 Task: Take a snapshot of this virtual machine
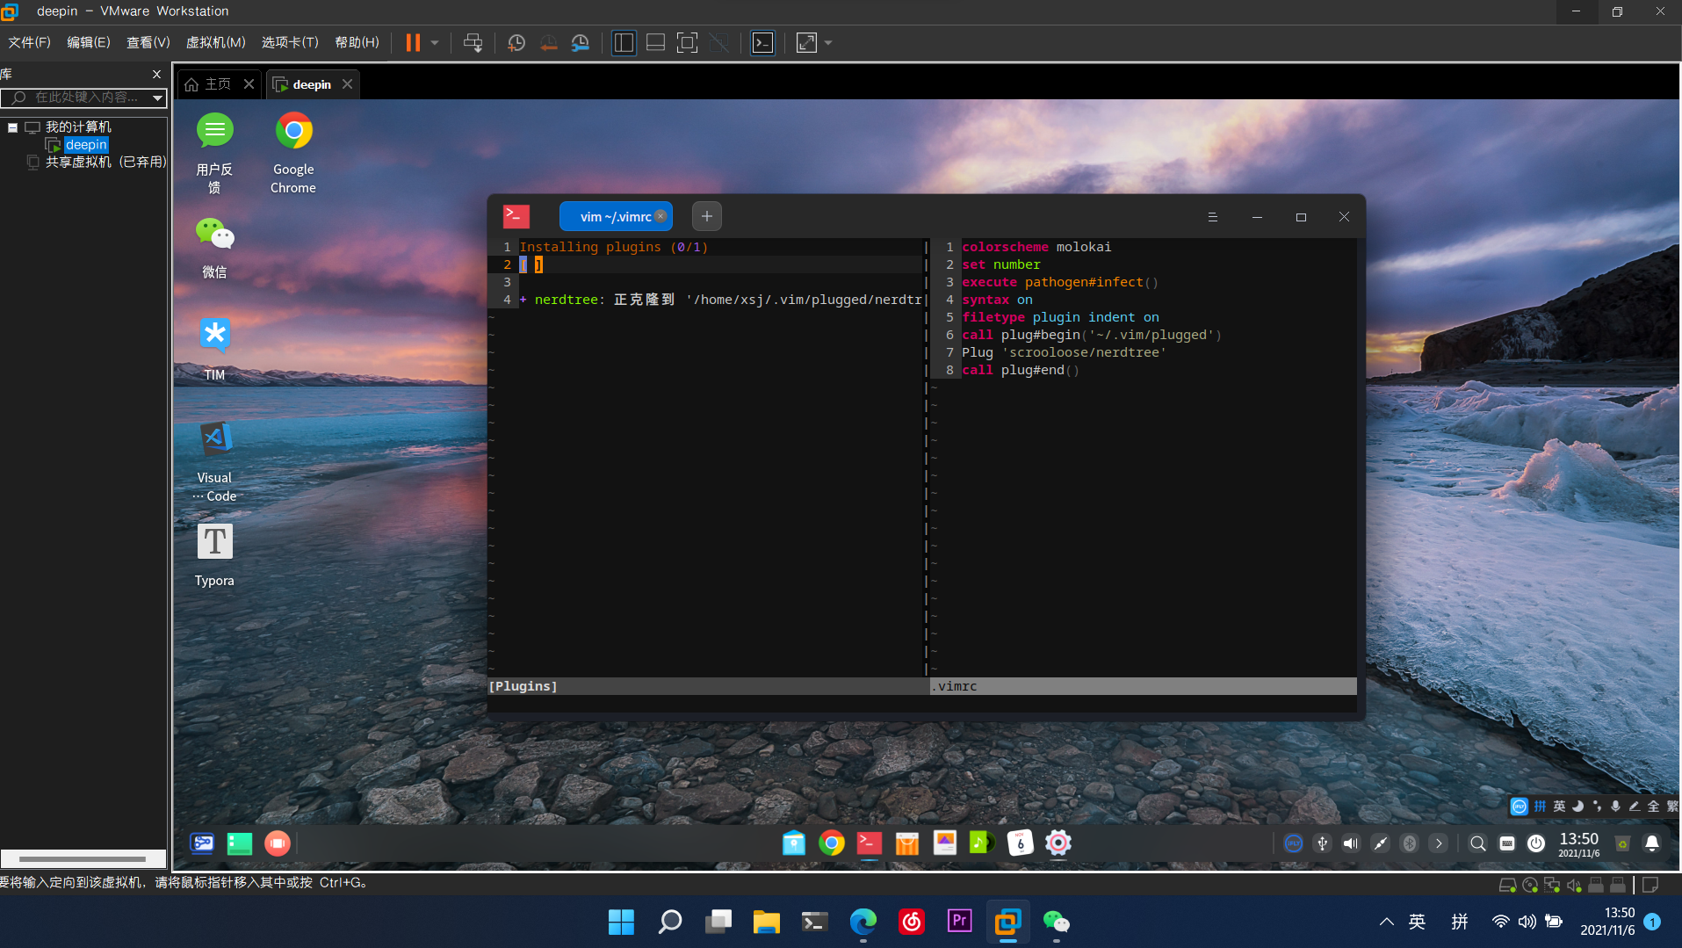(516, 43)
